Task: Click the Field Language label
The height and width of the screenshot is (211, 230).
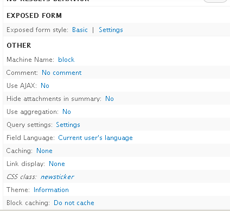Action: (x=30, y=138)
